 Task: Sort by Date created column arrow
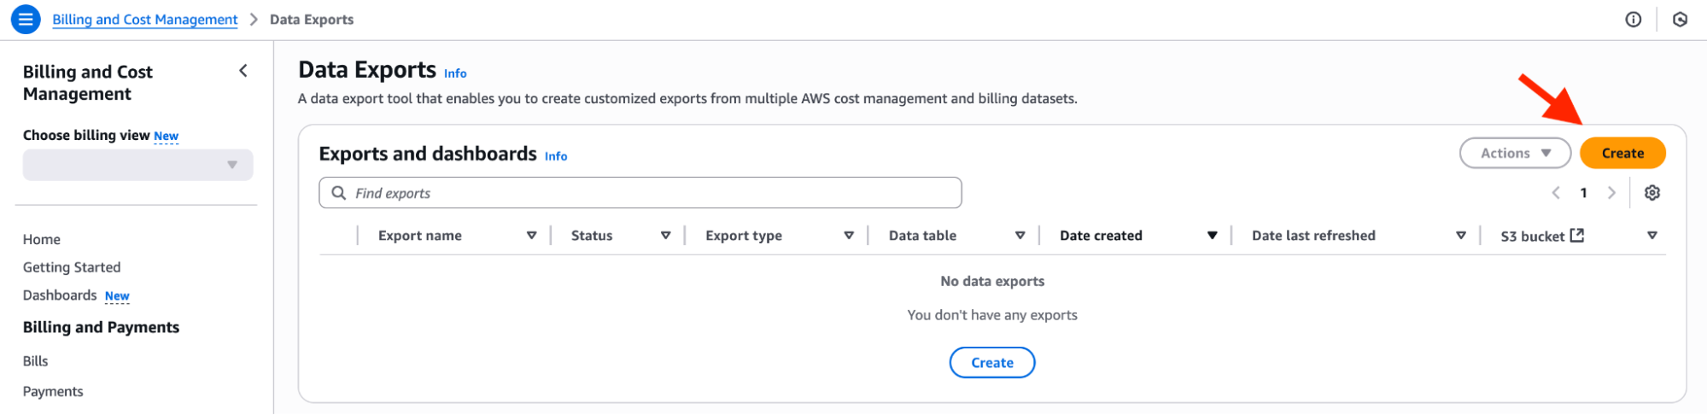point(1212,236)
